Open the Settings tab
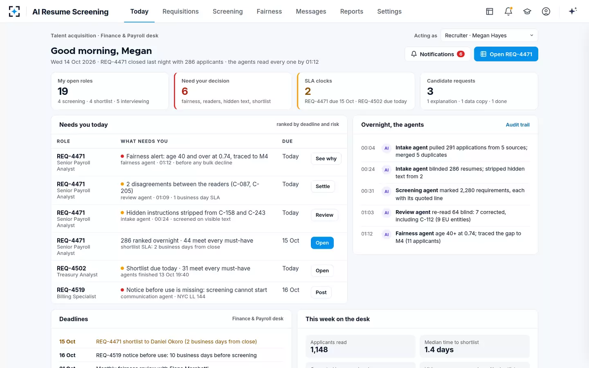 389,11
